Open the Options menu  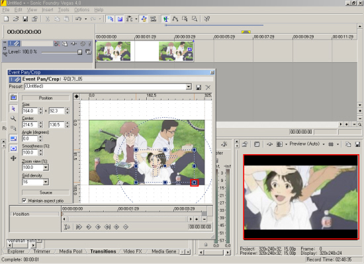click(81, 10)
